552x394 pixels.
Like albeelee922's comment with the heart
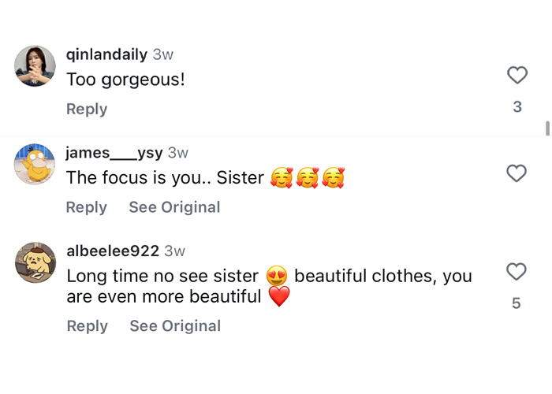click(x=517, y=272)
